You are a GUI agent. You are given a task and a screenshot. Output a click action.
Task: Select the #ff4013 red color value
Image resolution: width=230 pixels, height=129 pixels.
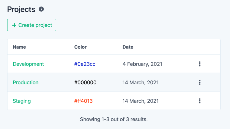tap(84, 101)
